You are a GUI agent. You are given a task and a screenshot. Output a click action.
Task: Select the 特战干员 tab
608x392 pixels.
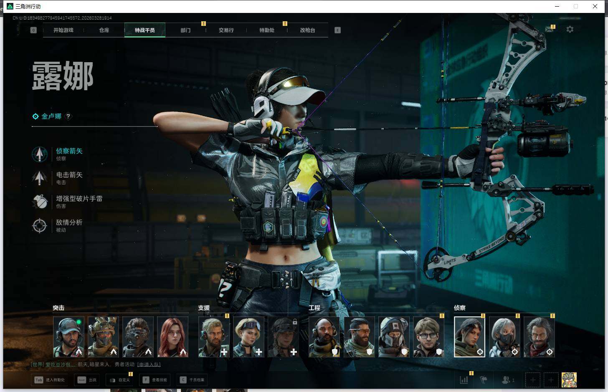[x=145, y=30]
